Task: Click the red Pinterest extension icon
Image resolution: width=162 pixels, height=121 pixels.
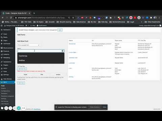Action: (x=131, y=17)
